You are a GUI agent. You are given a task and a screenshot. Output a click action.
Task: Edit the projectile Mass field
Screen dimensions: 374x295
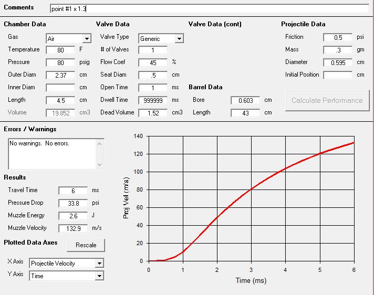tap(337, 50)
